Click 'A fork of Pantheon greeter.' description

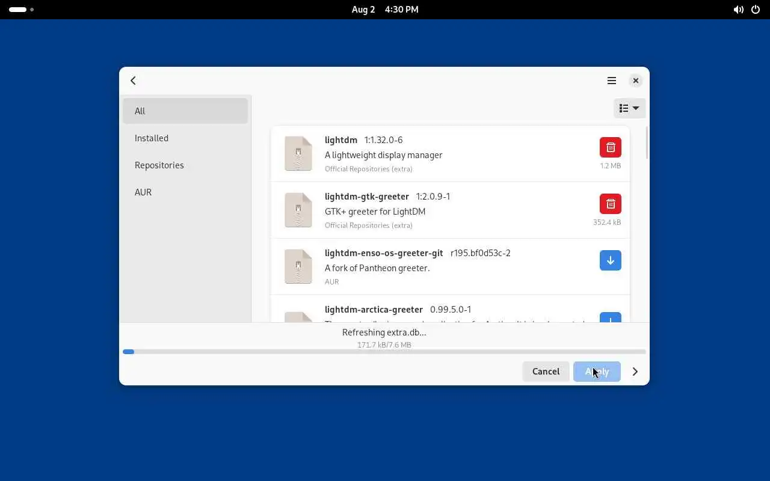(377, 268)
